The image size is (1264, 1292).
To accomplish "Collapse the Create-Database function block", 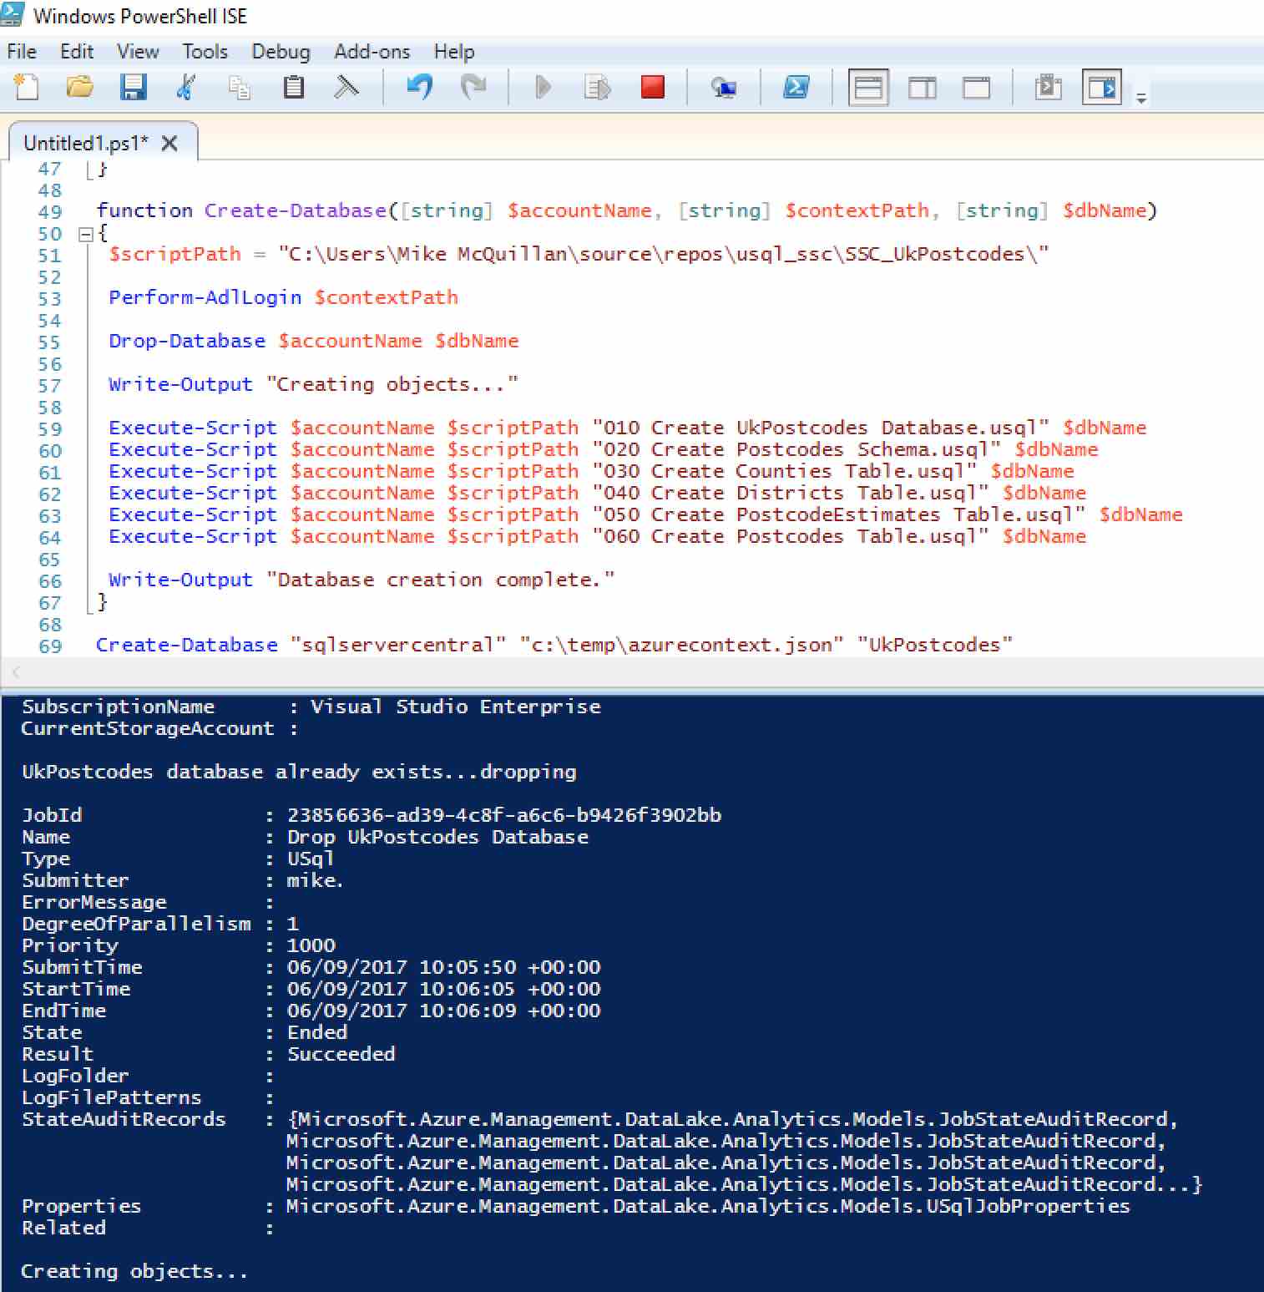I will tap(85, 235).
